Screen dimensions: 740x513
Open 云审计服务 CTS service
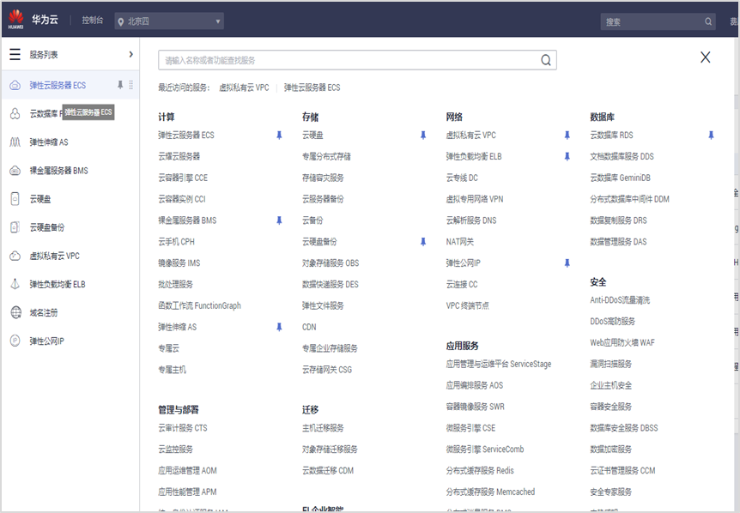tap(182, 428)
